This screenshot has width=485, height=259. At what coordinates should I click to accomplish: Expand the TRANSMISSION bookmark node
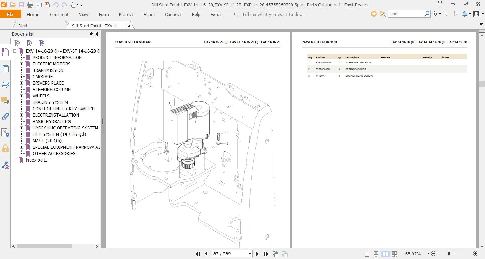[x=22, y=70]
